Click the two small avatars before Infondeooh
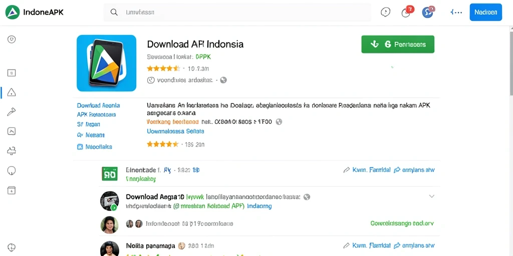 (x=134, y=223)
